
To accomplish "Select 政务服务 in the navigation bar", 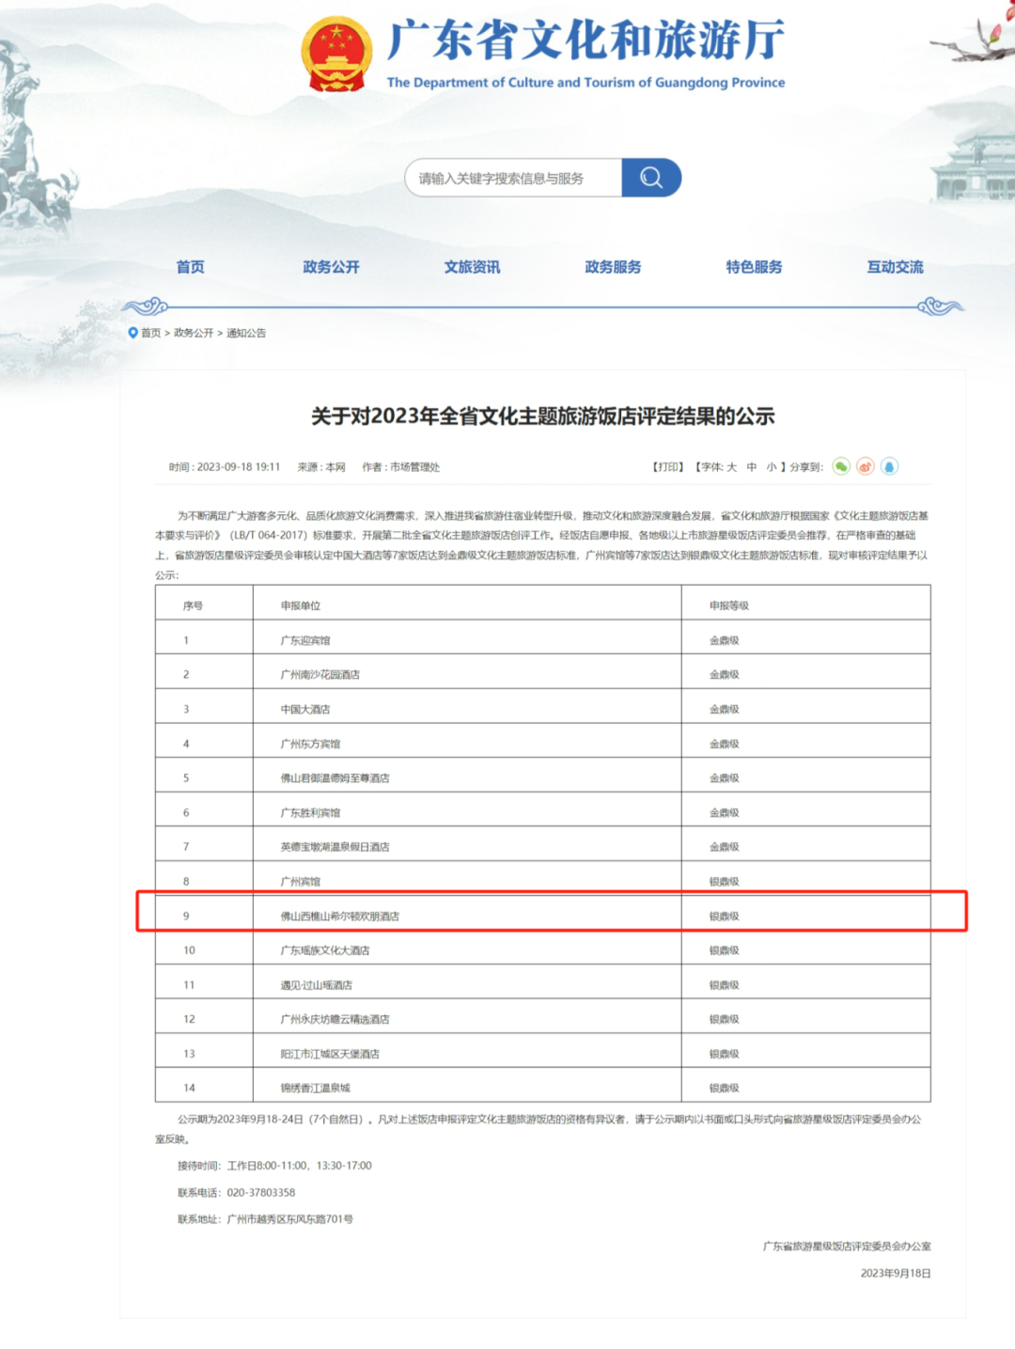I will click(x=613, y=267).
